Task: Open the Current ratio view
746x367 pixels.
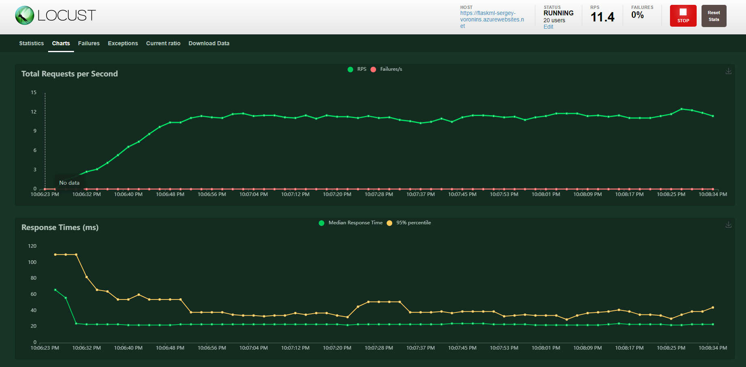Action: click(x=163, y=43)
